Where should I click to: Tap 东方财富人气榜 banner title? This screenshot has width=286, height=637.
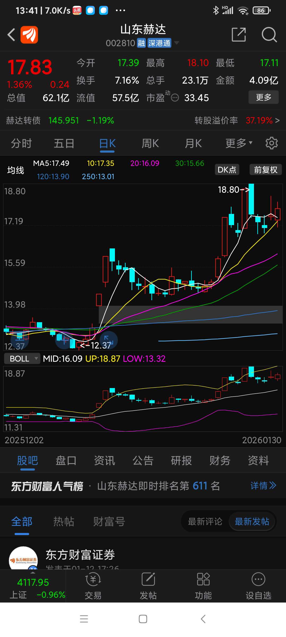pyautogui.click(x=47, y=486)
